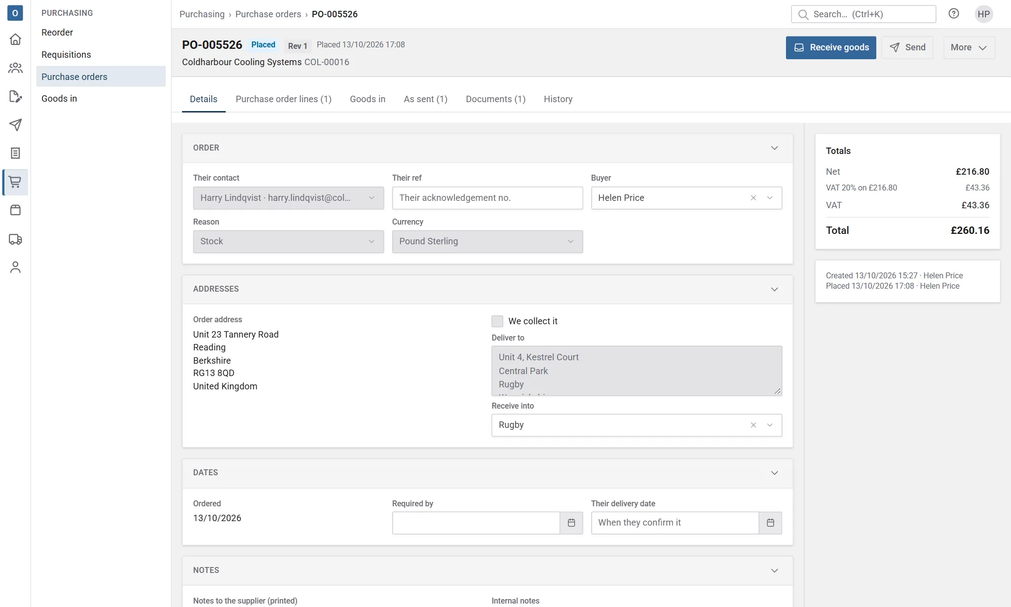The height and width of the screenshot is (607, 1011).
Task: Clear the Rugby receive into selection
Action: (753, 425)
